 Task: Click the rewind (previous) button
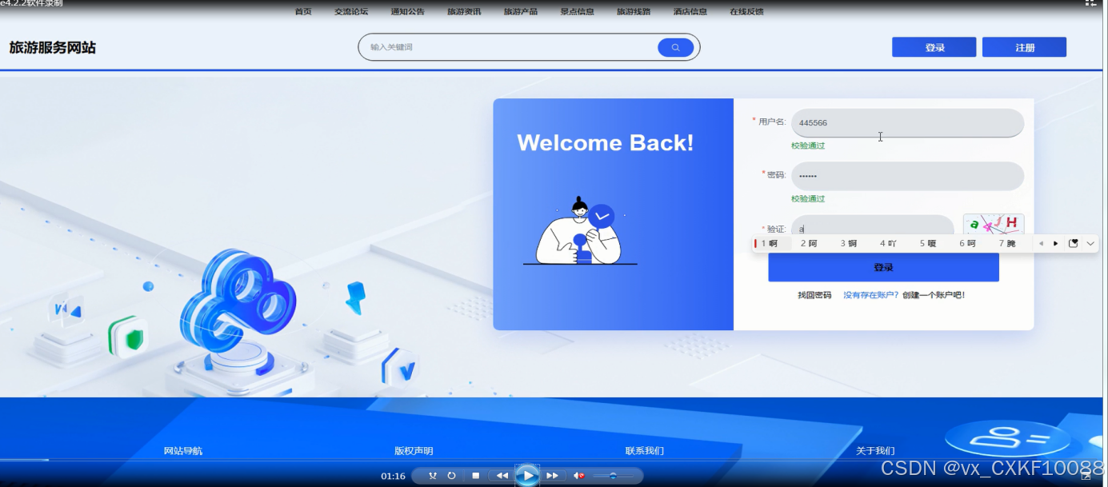502,476
